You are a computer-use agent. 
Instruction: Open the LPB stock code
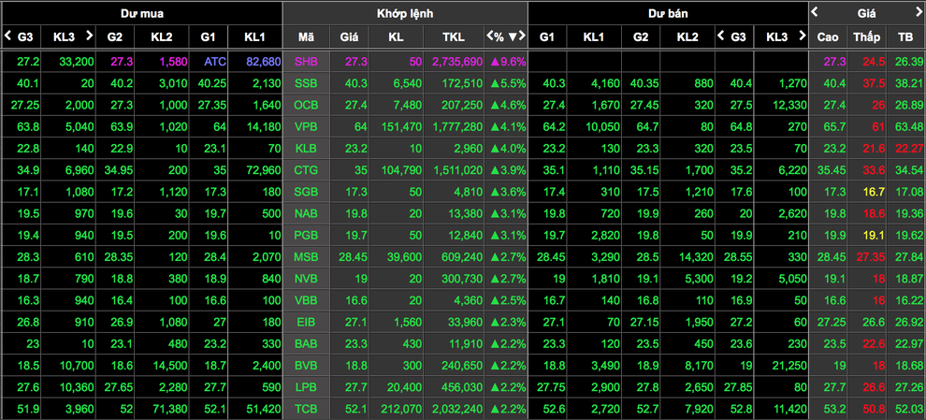pos(307,388)
